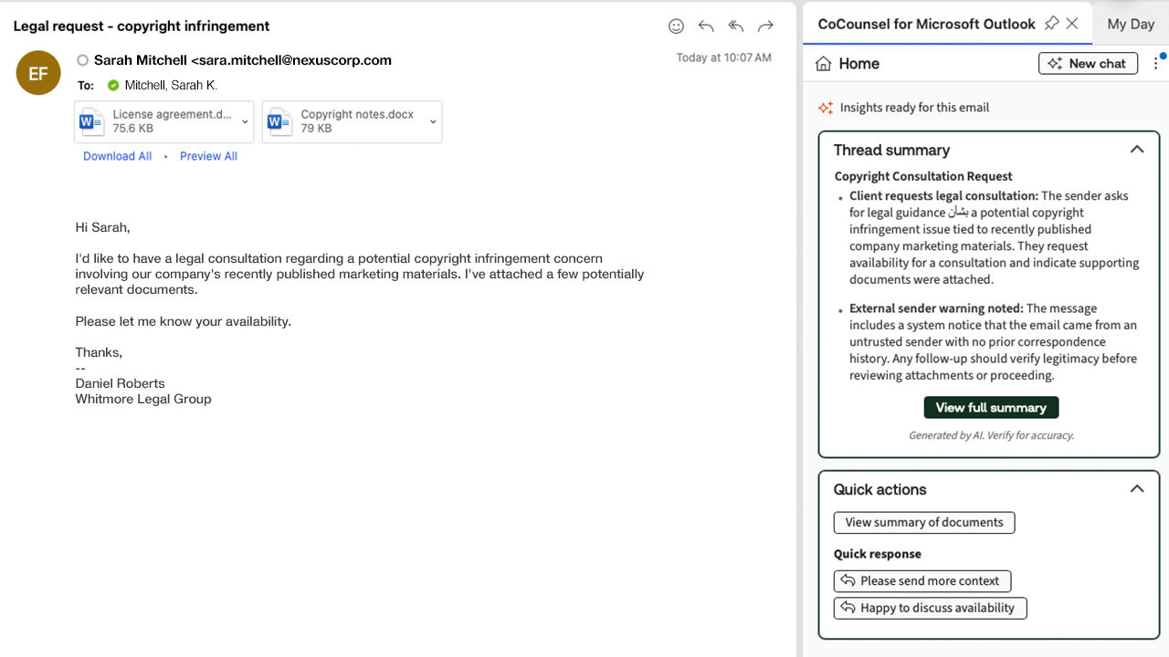The height and width of the screenshot is (657, 1169).
Task: Choose Happy to discuss availability response
Action: [930, 608]
